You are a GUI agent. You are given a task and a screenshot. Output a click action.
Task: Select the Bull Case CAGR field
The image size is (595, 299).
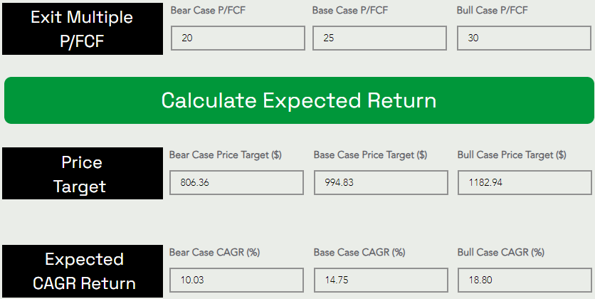(x=525, y=280)
